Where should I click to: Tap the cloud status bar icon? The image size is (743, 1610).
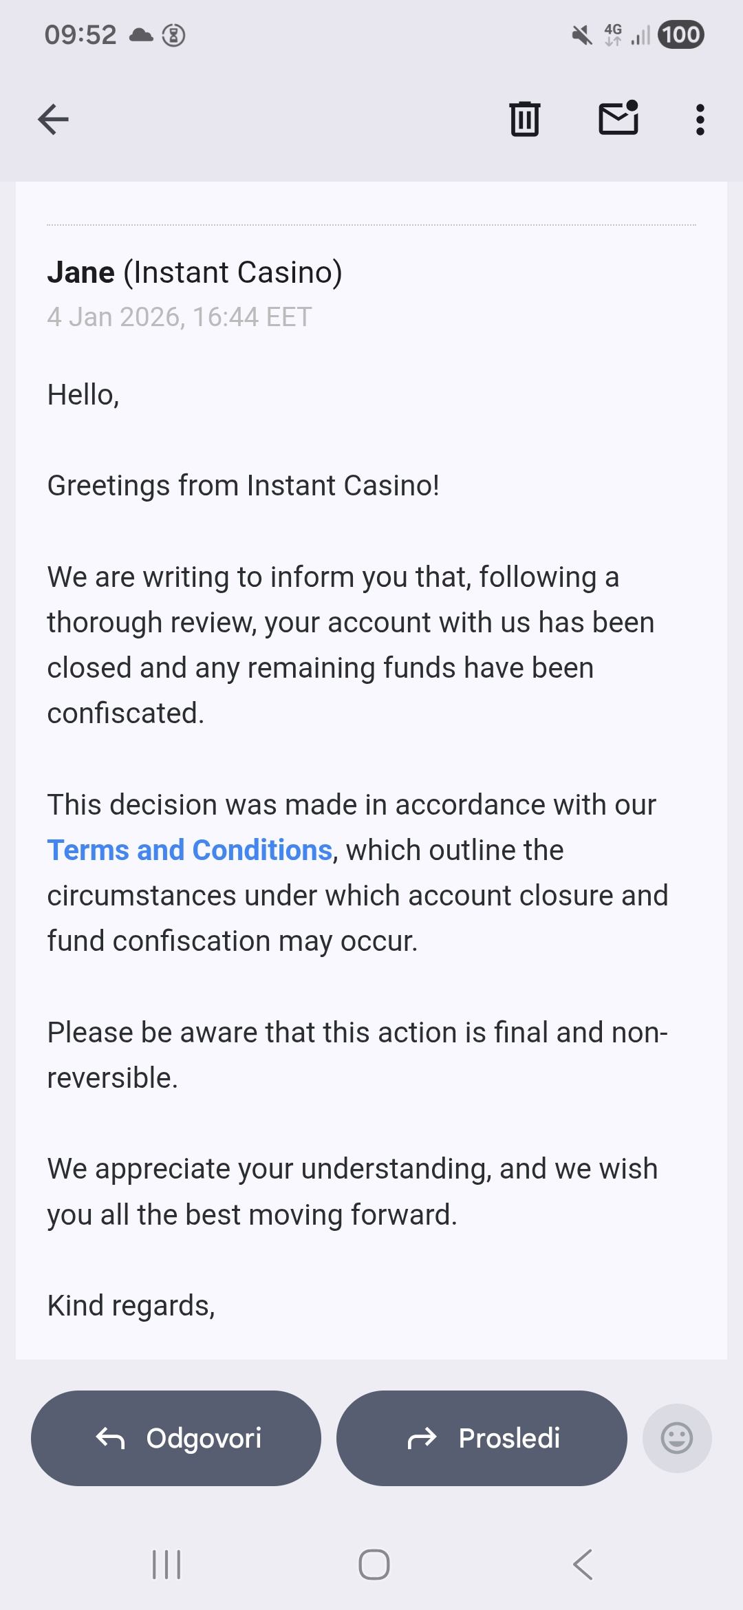141,34
